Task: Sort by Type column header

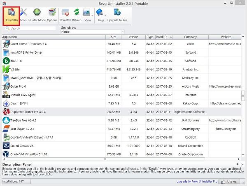Action: tap(150, 37)
